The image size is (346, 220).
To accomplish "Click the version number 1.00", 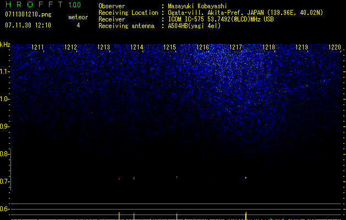I will (75, 4).
